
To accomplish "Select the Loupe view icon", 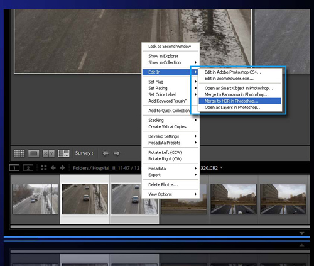I will click(33, 153).
